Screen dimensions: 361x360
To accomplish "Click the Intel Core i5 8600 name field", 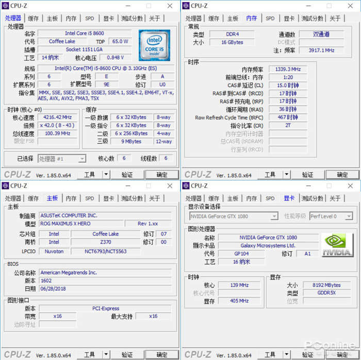I will [x=85, y=33].
